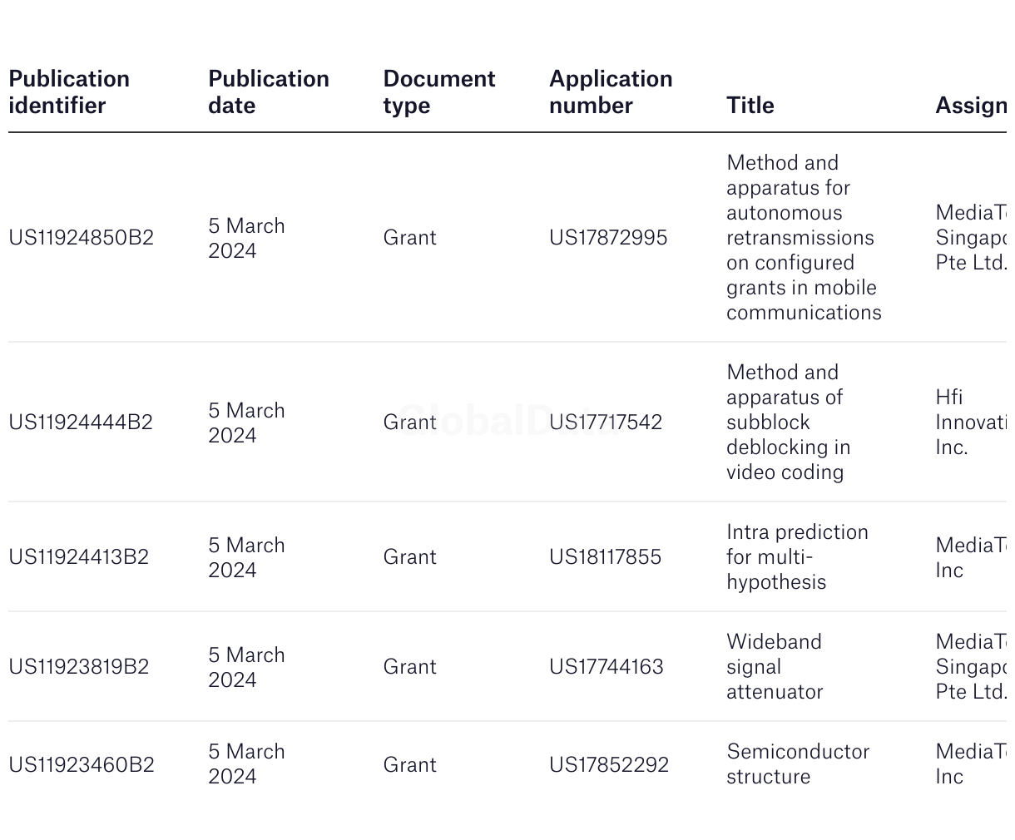Click publication identifier US11923460B2
The image size is (1015, 840).
coord(82,765)
